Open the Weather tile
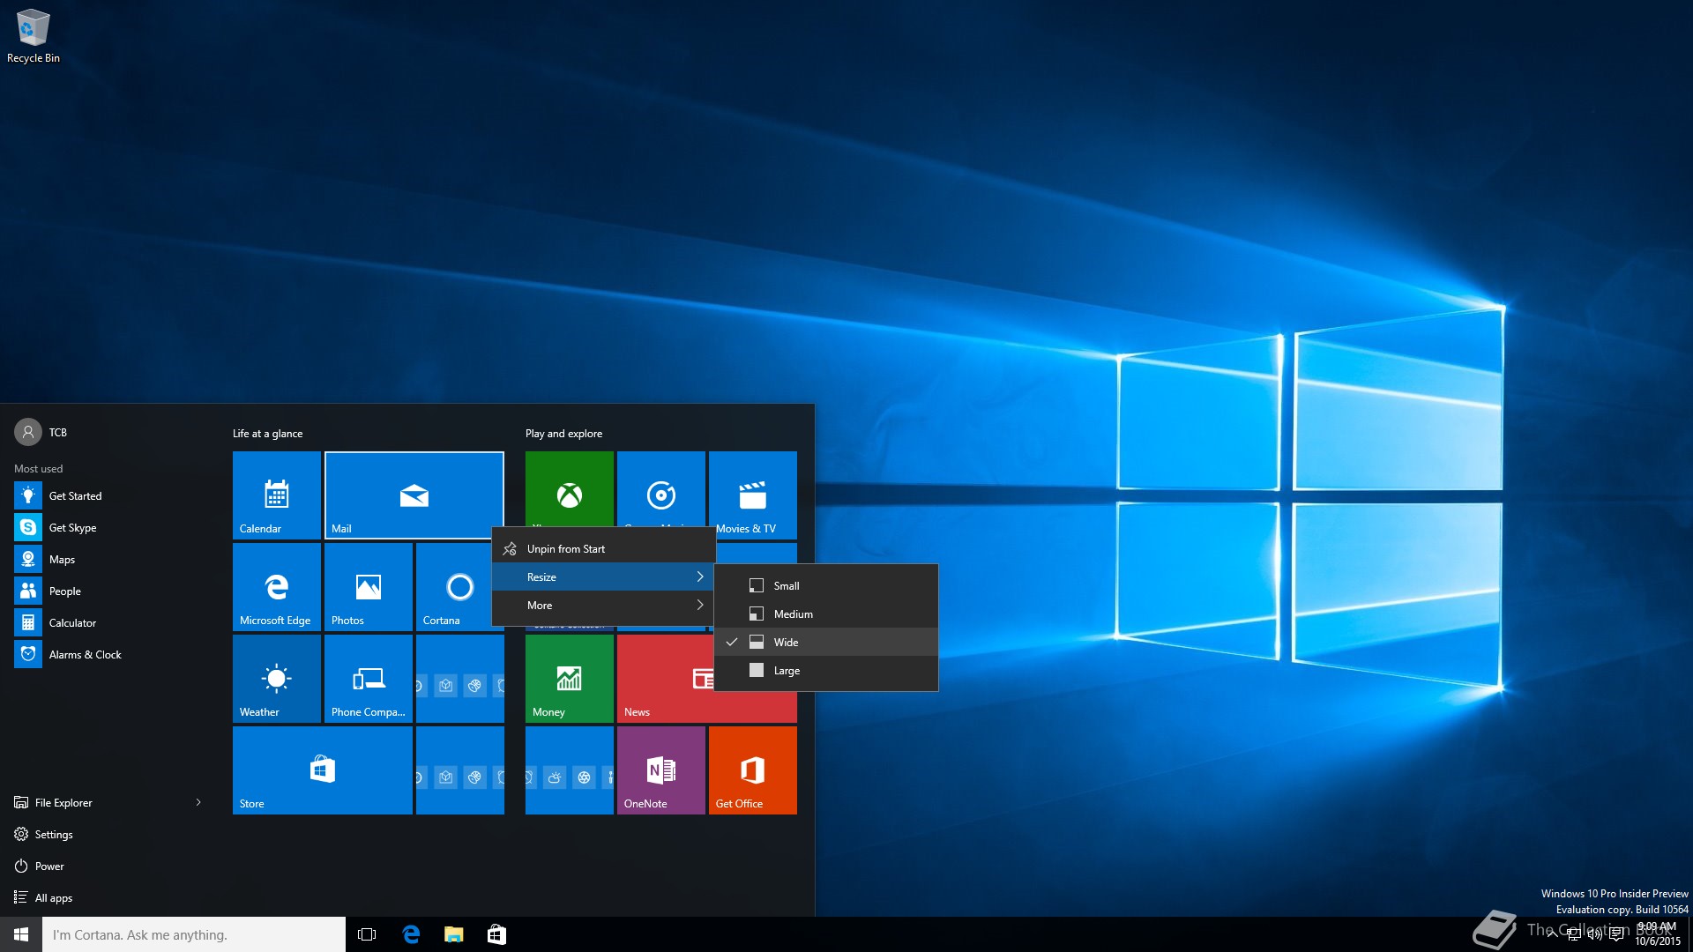This screenshot has height=952, width=1693. (276, 679)
